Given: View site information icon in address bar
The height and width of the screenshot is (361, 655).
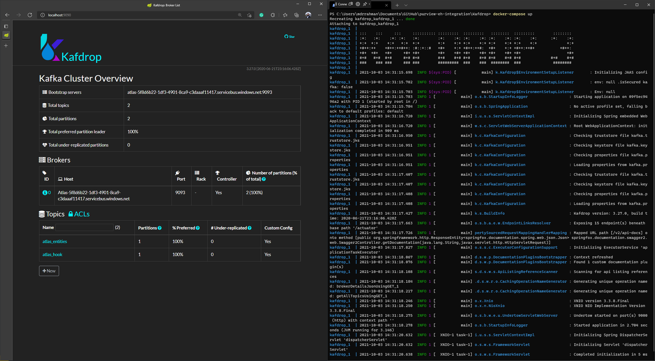Looking at the screenshot, I should pyautogui.click(x=43, y=15).
